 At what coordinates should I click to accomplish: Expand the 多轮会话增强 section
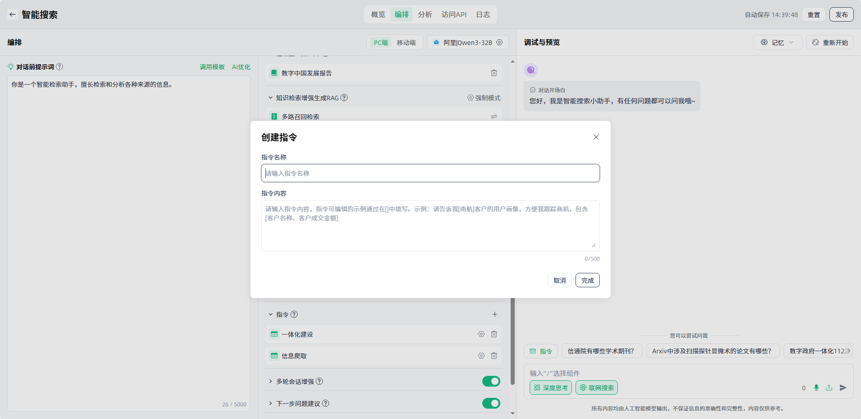271,381
